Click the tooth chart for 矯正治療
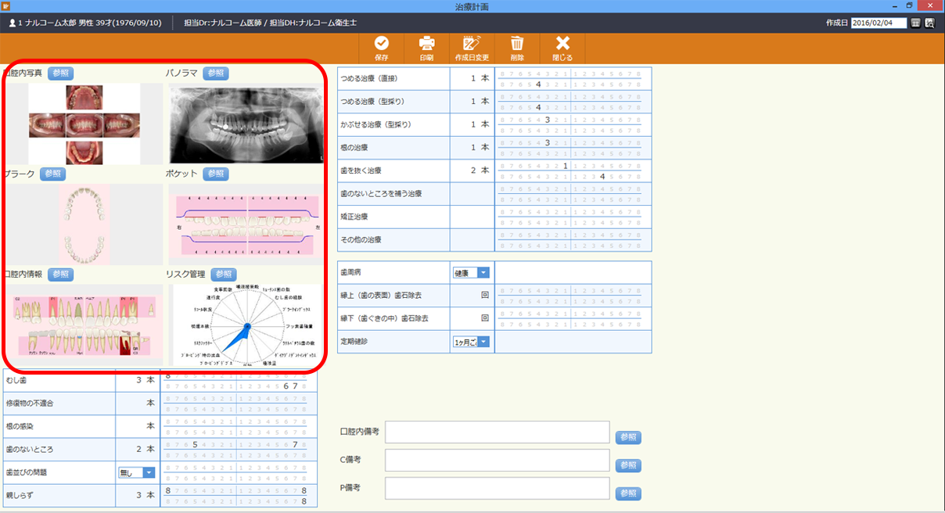Viewport: 945px width, 513px height. 573,217
